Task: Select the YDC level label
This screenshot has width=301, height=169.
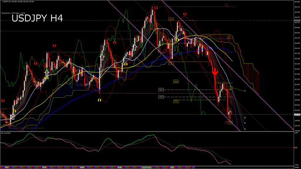Action: pyautogui.click(x=161, y=89)
